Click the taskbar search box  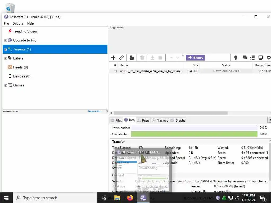55,198
